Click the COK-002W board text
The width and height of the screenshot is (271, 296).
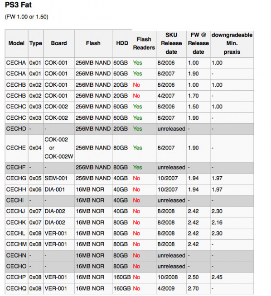59,156
